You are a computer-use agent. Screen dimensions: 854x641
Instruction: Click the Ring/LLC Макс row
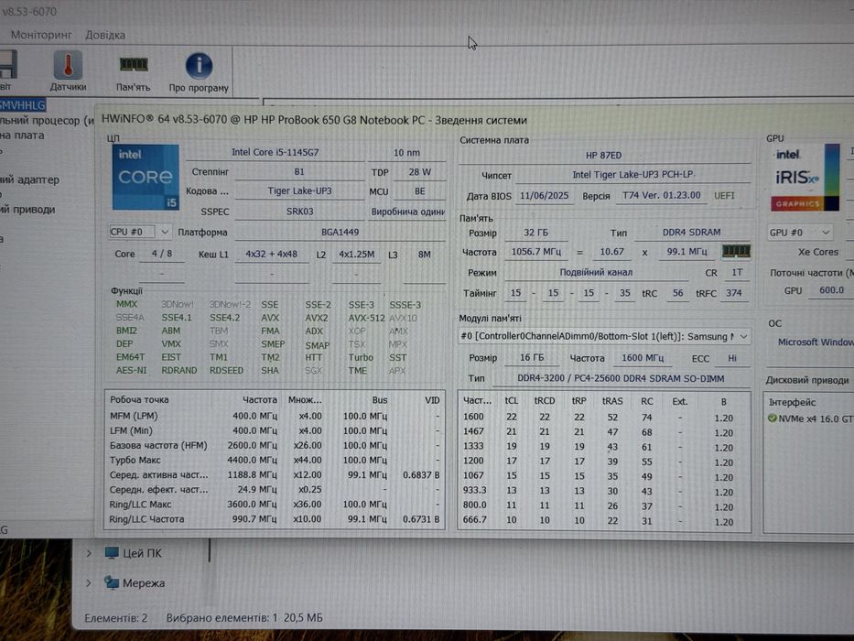[x=275, y=505]
